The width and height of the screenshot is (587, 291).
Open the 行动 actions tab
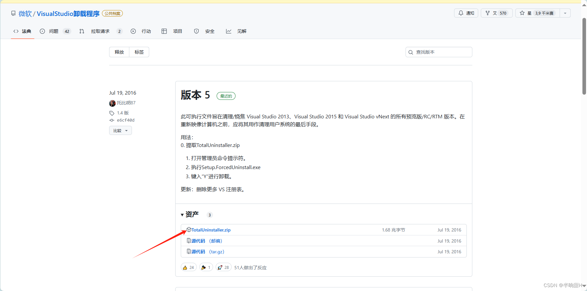[141, 31]
